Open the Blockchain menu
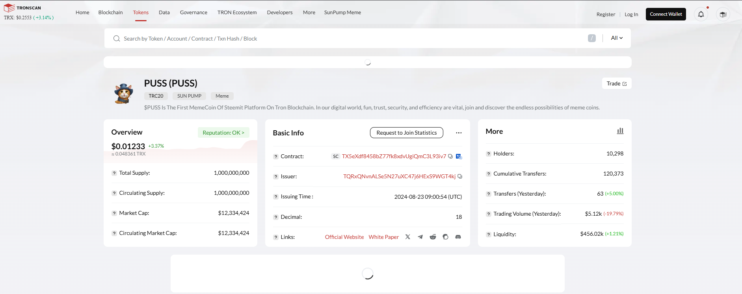 [x=110, y=12]
